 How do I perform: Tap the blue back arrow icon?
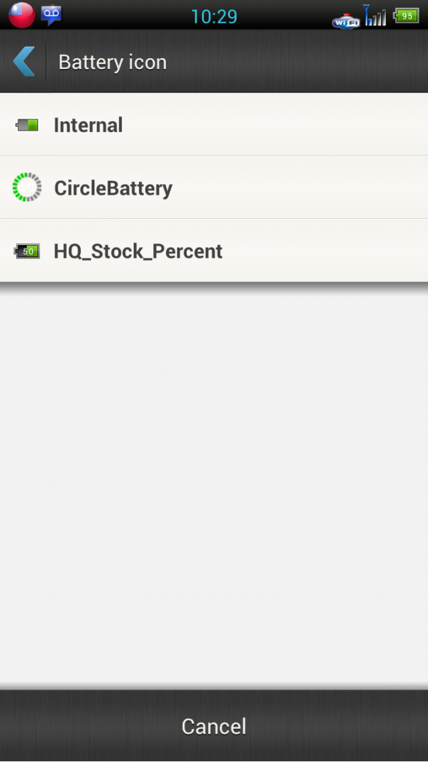[x=24, y=62]
